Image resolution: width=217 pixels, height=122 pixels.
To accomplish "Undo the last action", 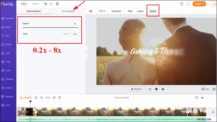I will [46, 4].
